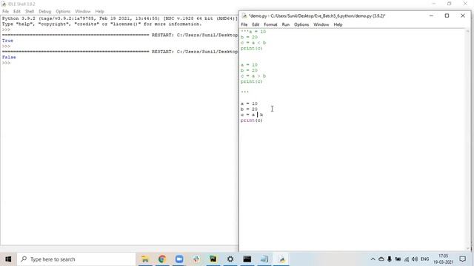Click the Python icon in demo.py title bar
Viewport: 474px width, 266px height.
tap(244, 16)
